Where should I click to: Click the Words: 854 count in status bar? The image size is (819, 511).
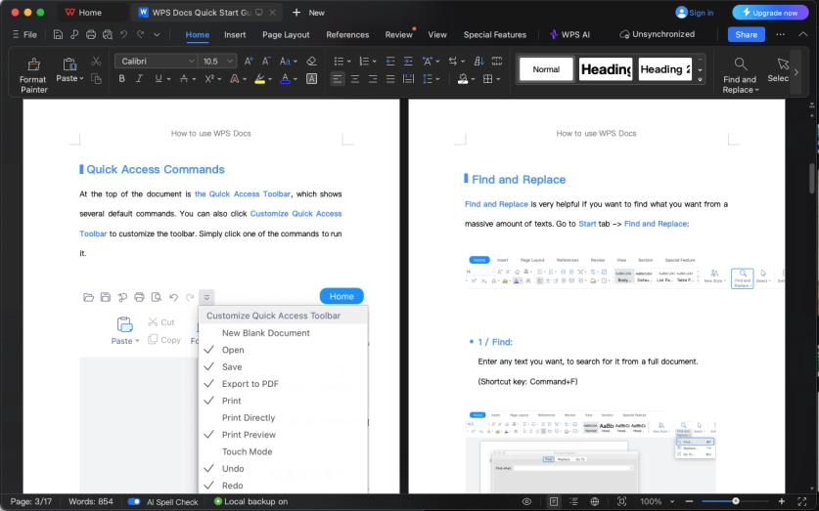90,501
